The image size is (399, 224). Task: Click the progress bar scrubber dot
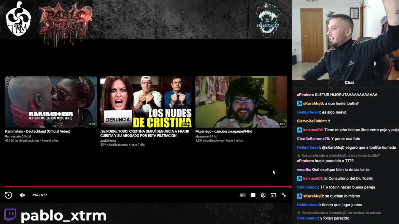(290, 187)
